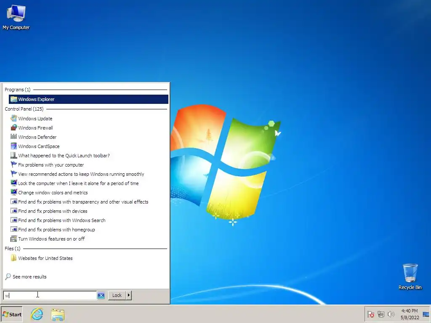Click troubleshooter icon for transparency problems entry
The image size is (431, 323).
(14, 201)
